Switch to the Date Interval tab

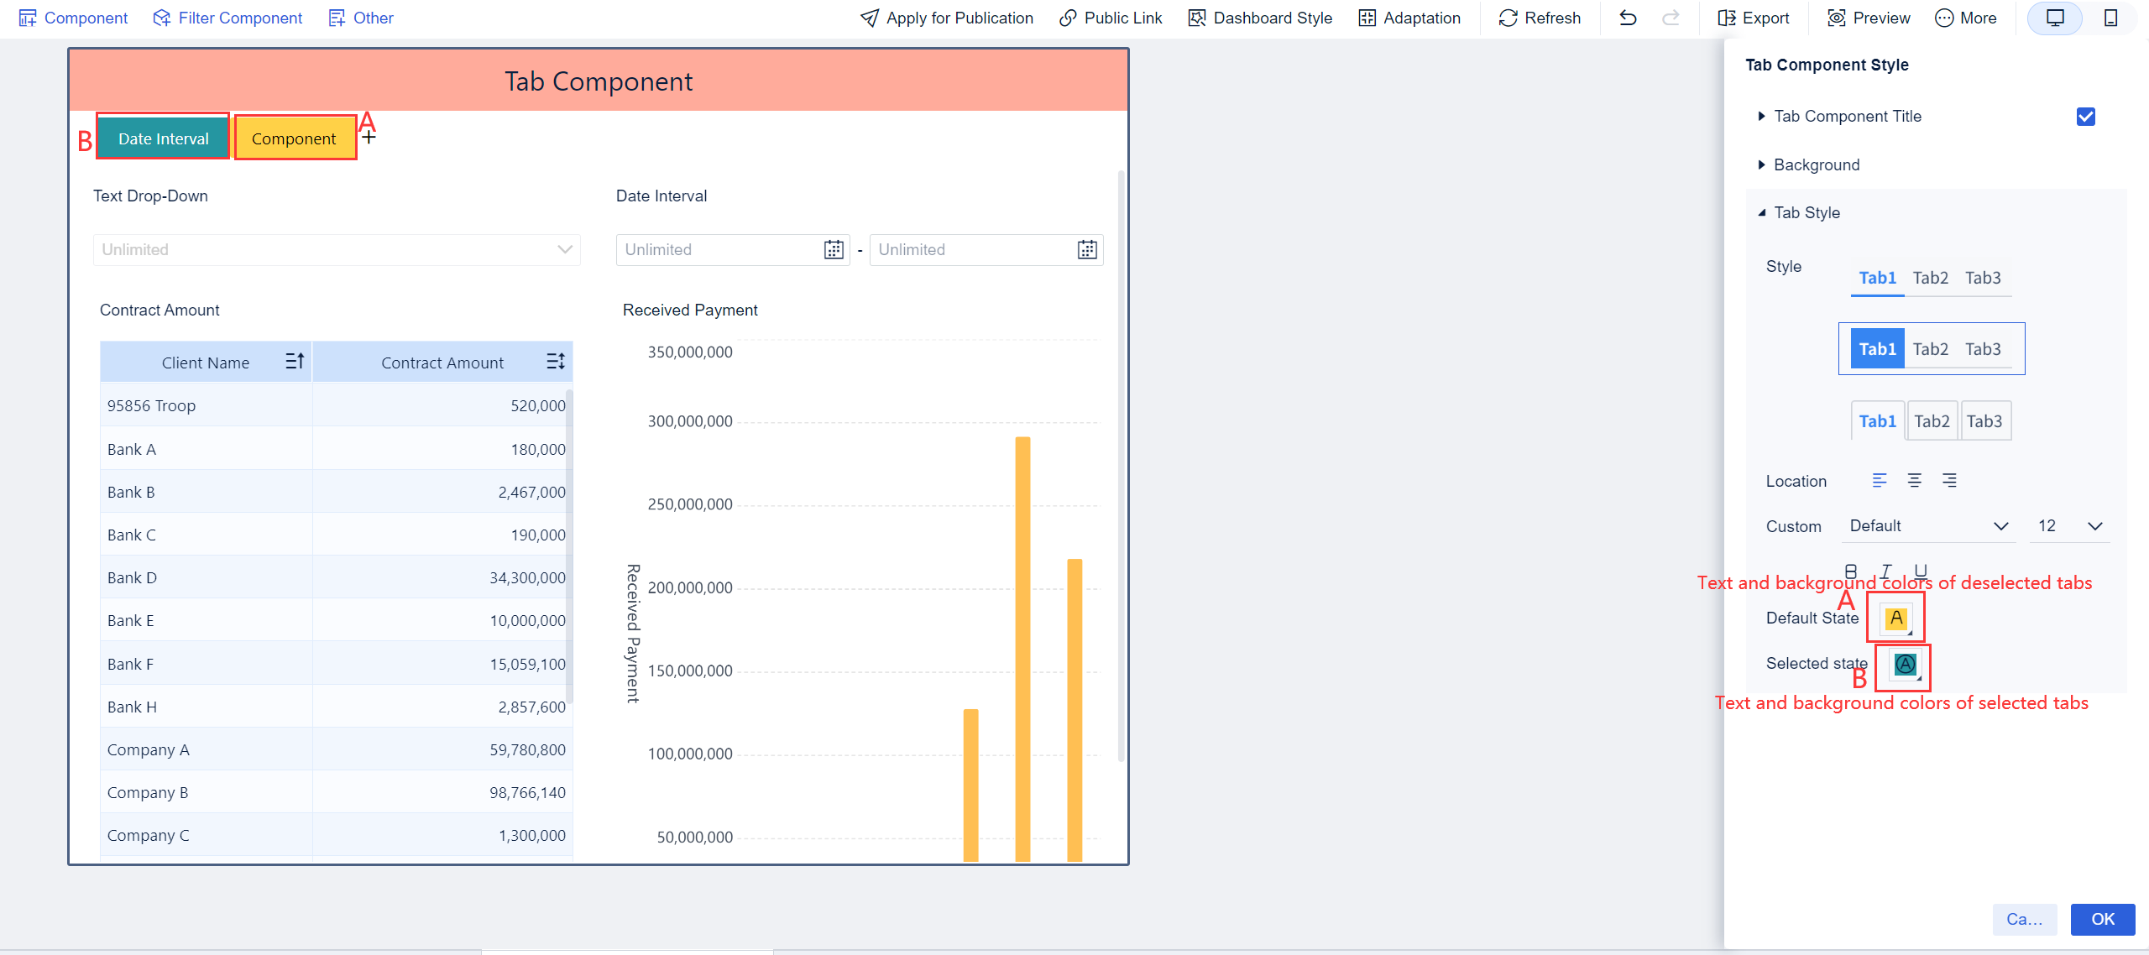point(162,137)
